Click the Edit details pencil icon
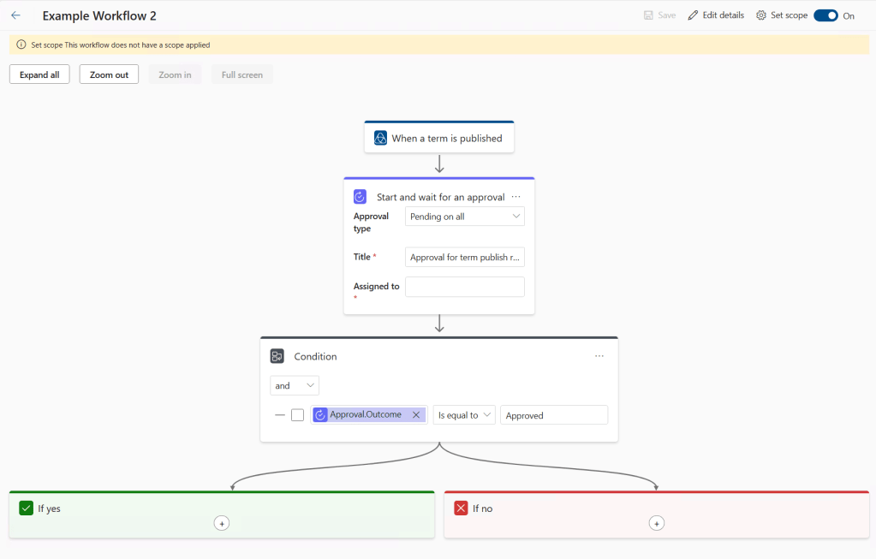This screenshot has height=559, width=876. (694, 15)
